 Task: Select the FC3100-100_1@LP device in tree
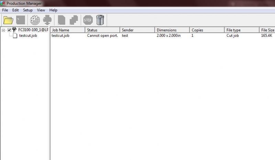tap(33, 30)
